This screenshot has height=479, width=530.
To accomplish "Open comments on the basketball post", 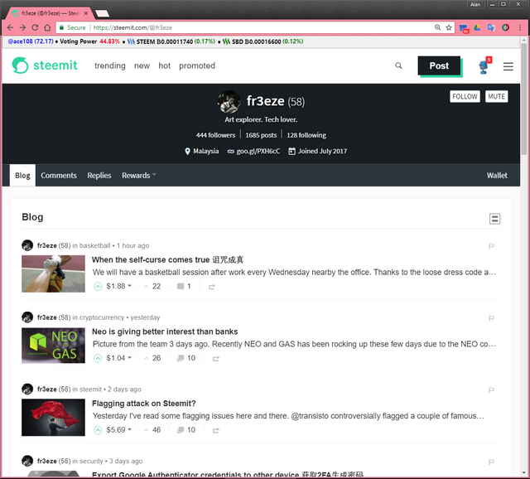I will pos(184,286).
